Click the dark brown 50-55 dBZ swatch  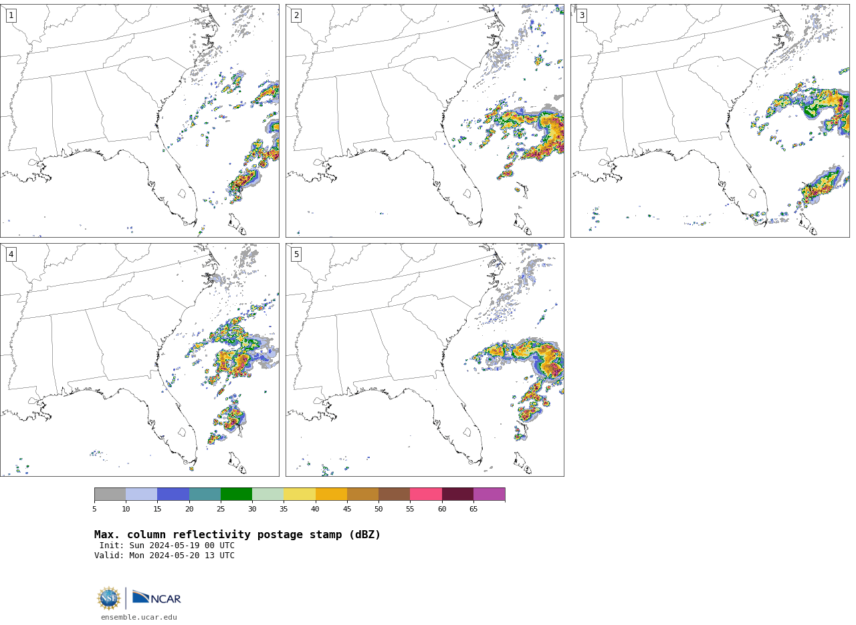coord(395,494)
